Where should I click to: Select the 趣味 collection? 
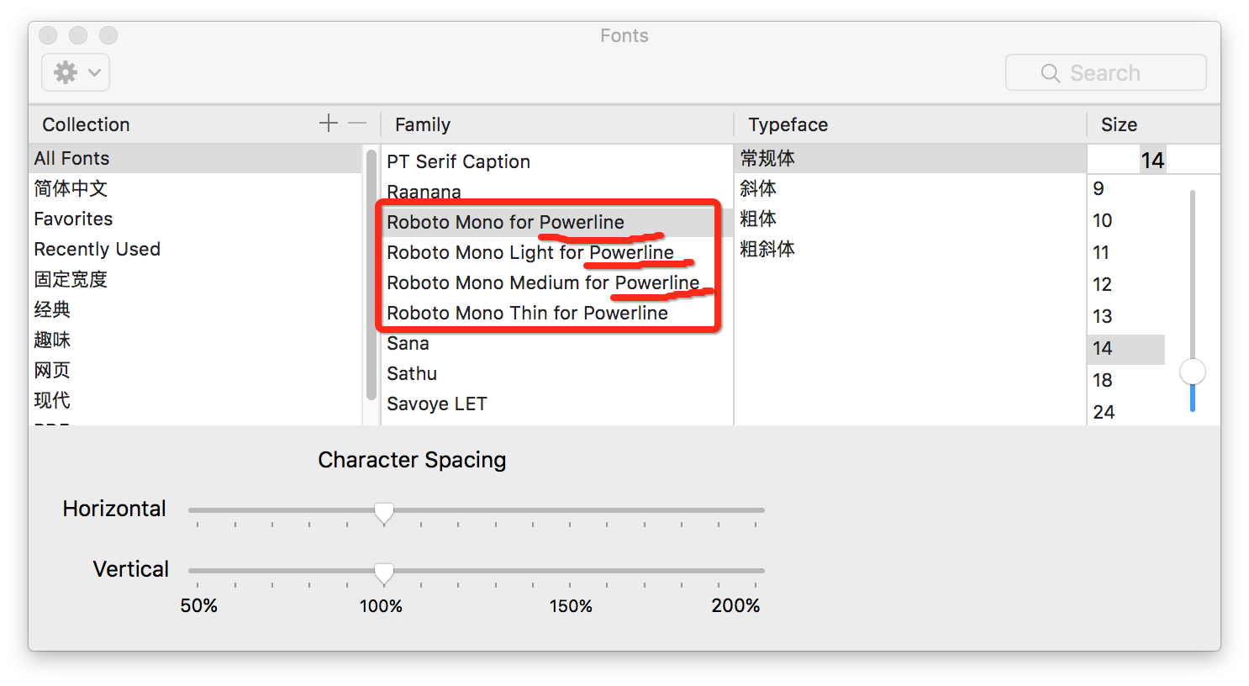(x=195, y=340)
